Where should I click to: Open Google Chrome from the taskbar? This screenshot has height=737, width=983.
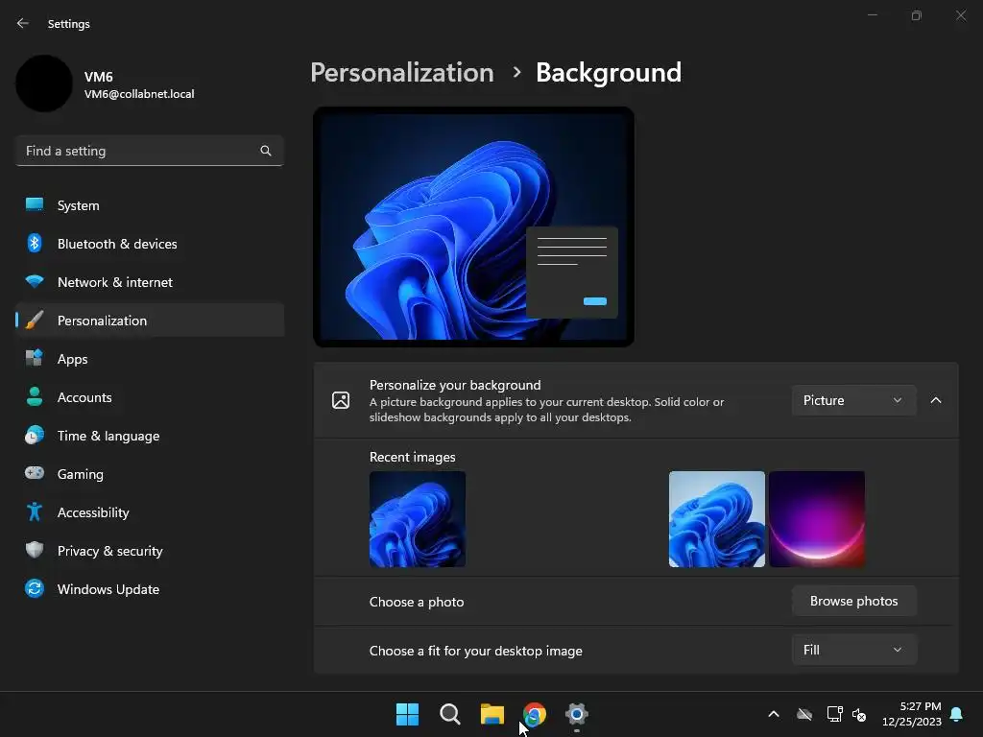[x=534, y=714]
